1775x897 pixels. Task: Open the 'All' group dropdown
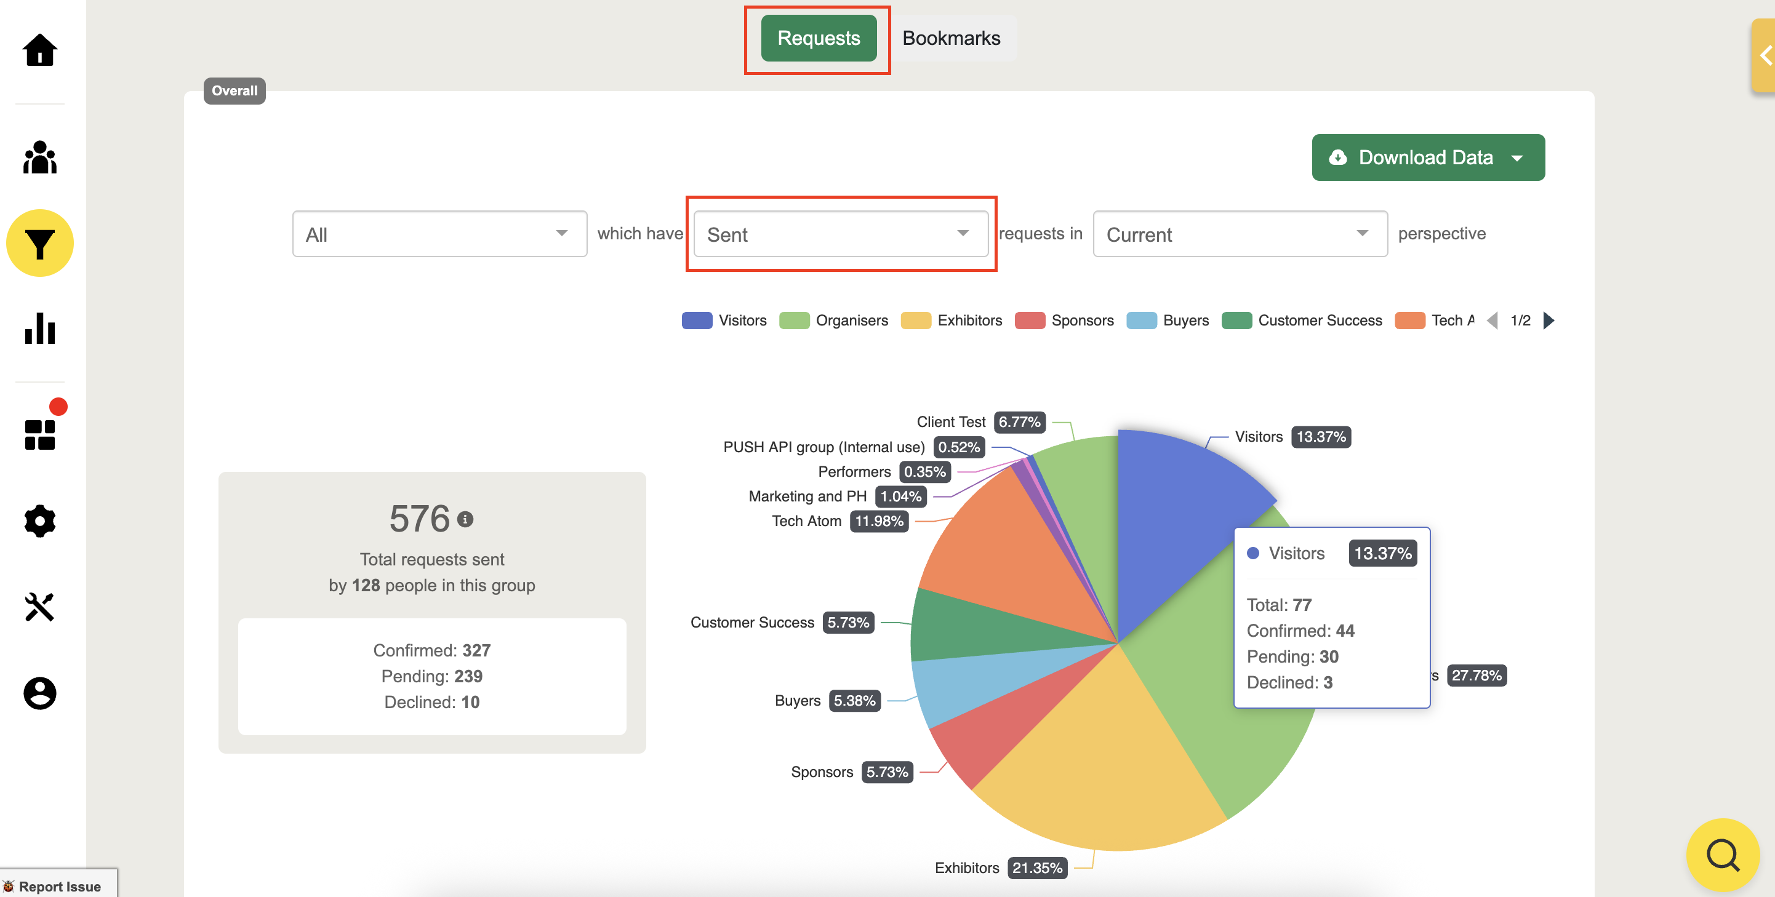[439, 234]
